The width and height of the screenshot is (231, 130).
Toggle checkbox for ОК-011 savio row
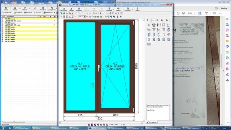[3, 37]
